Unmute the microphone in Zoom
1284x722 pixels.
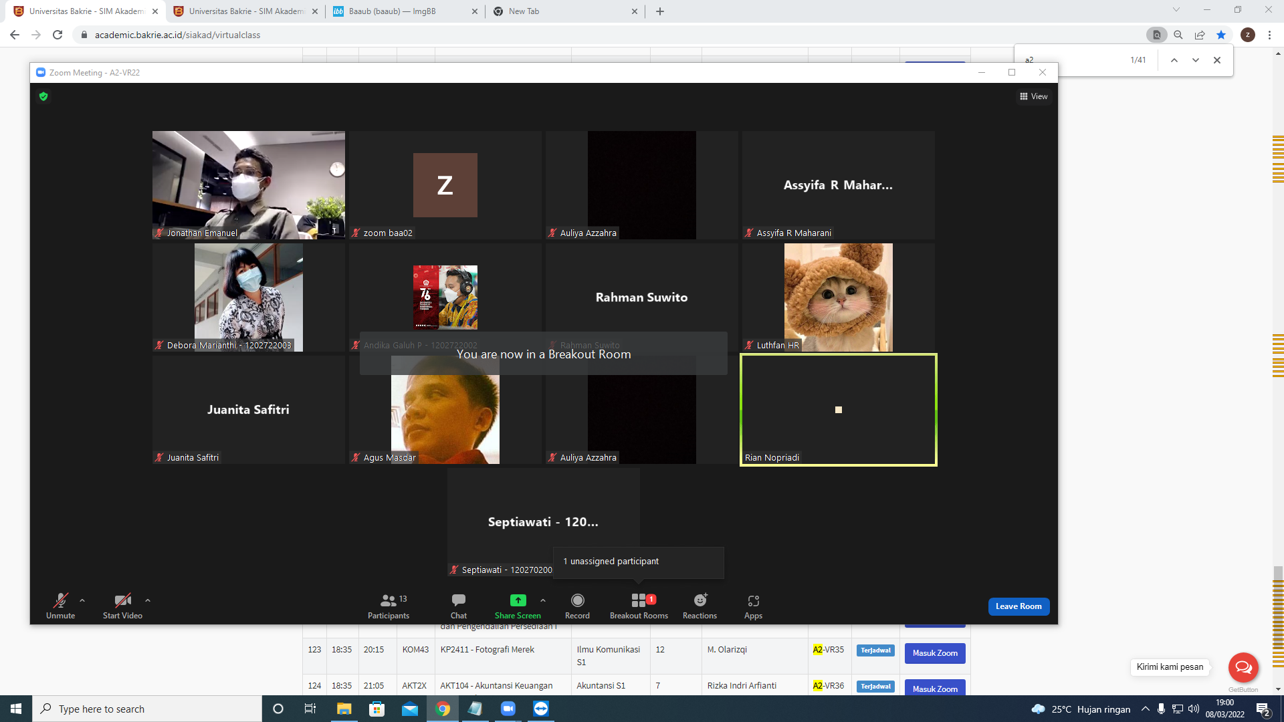(x=60, y=606)
